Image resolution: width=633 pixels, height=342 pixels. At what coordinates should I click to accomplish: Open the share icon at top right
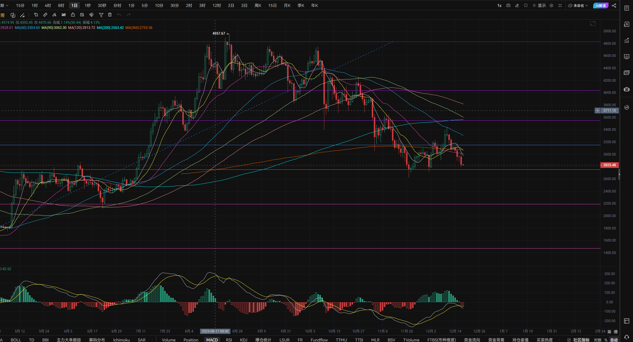[614, 5]
